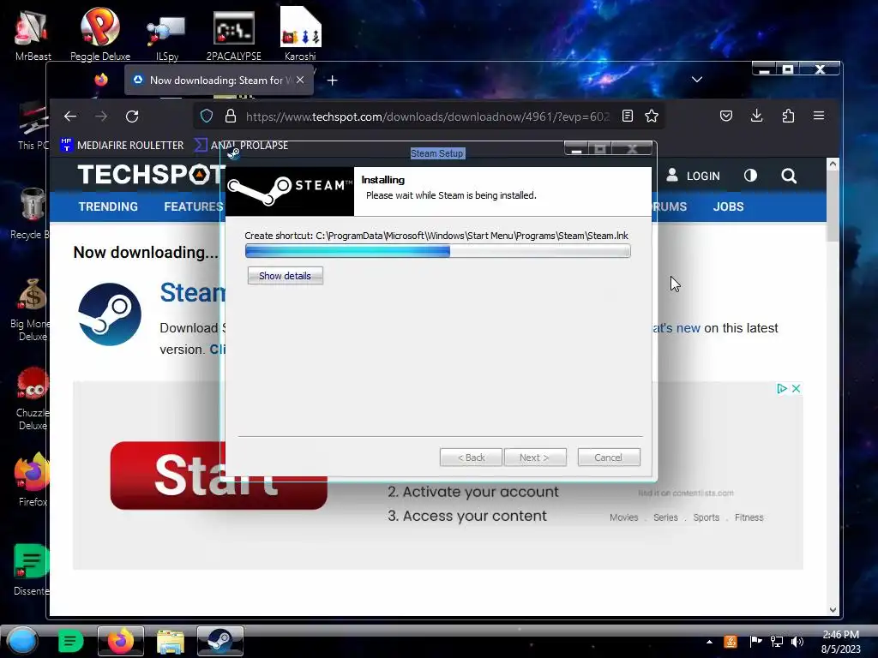Toggle TechSpot dark mode contrast icon
Screen dimensions: 878x658
coord(750,176)
